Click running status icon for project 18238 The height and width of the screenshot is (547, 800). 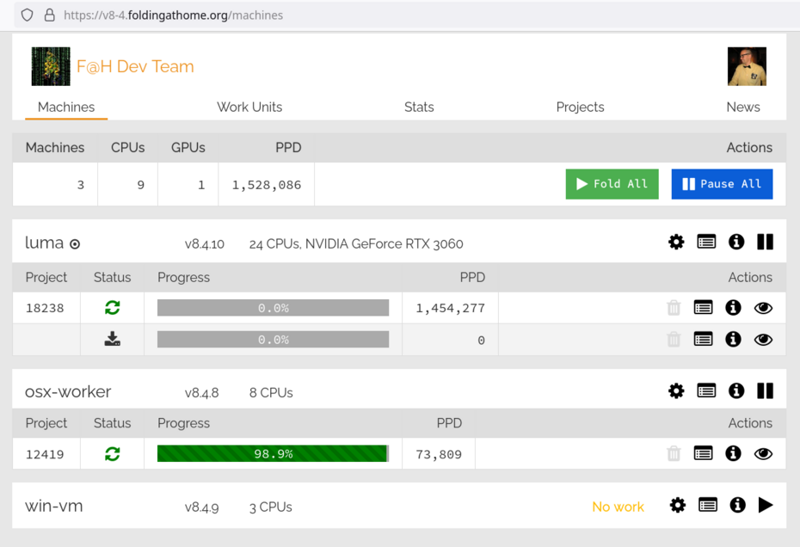pyautogui.click(x=112, y=308)
